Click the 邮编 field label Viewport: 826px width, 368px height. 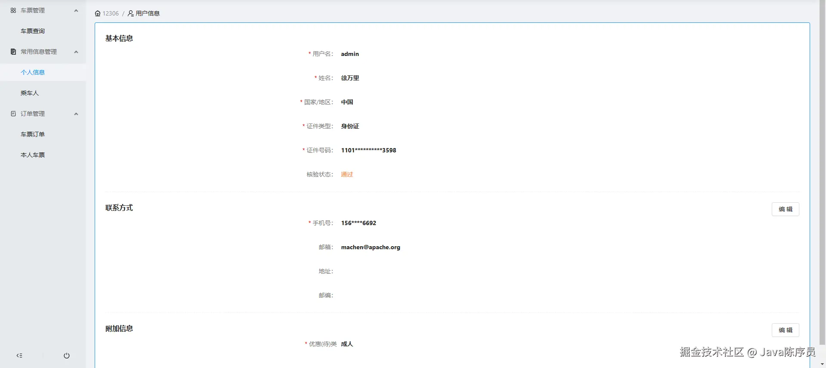pyautogui.click(x=325, y=295)
